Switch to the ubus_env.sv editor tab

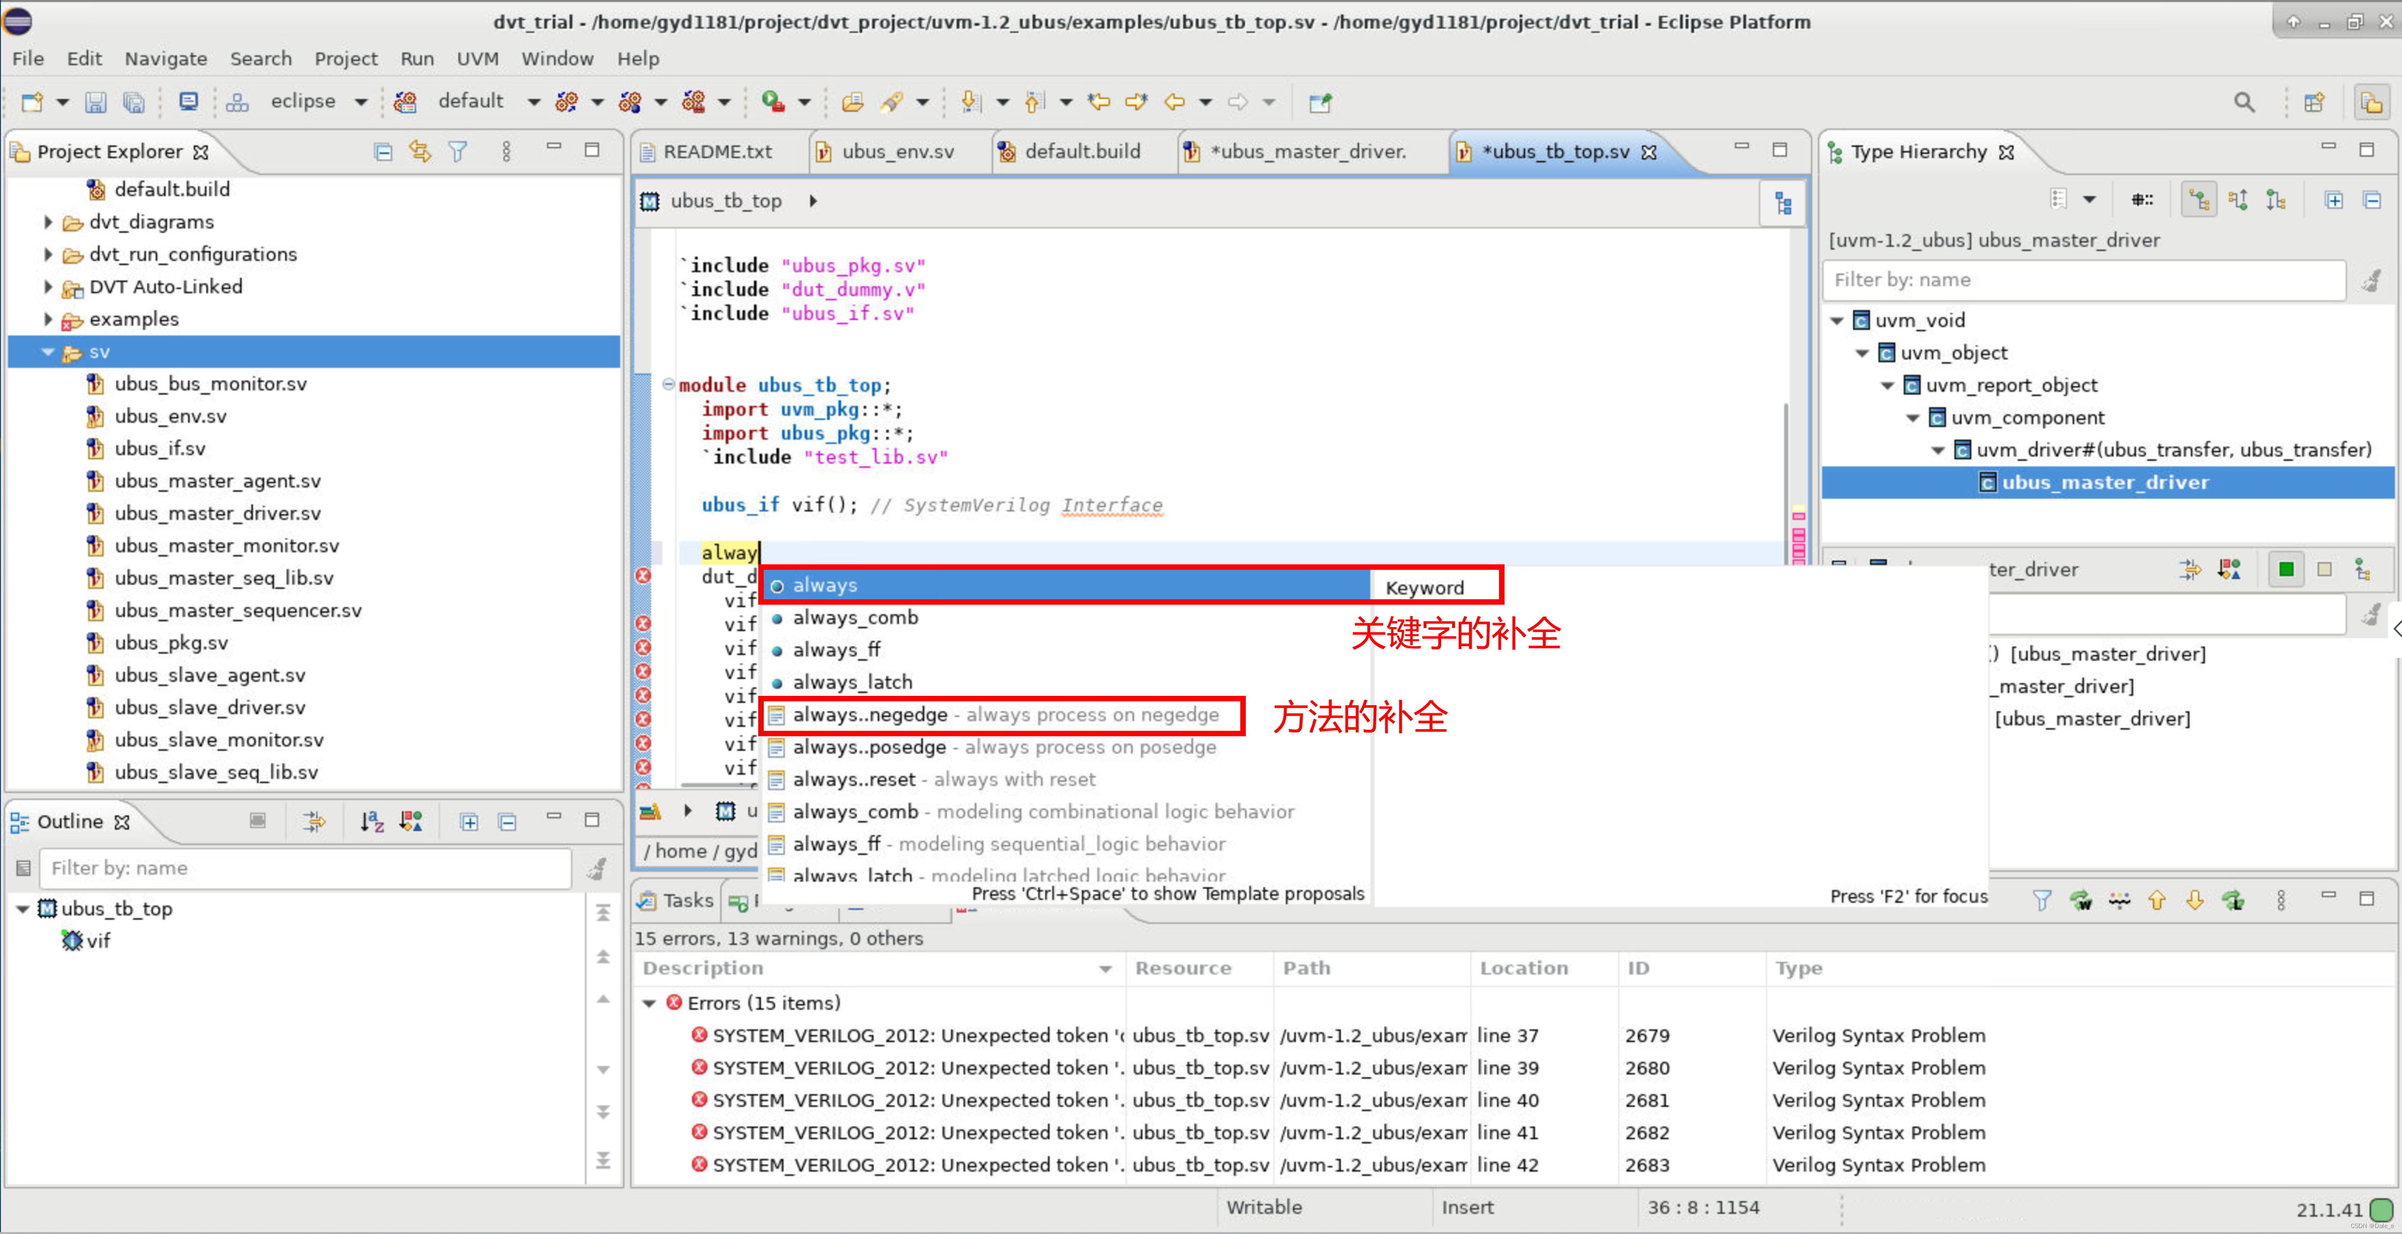(896, 151)
